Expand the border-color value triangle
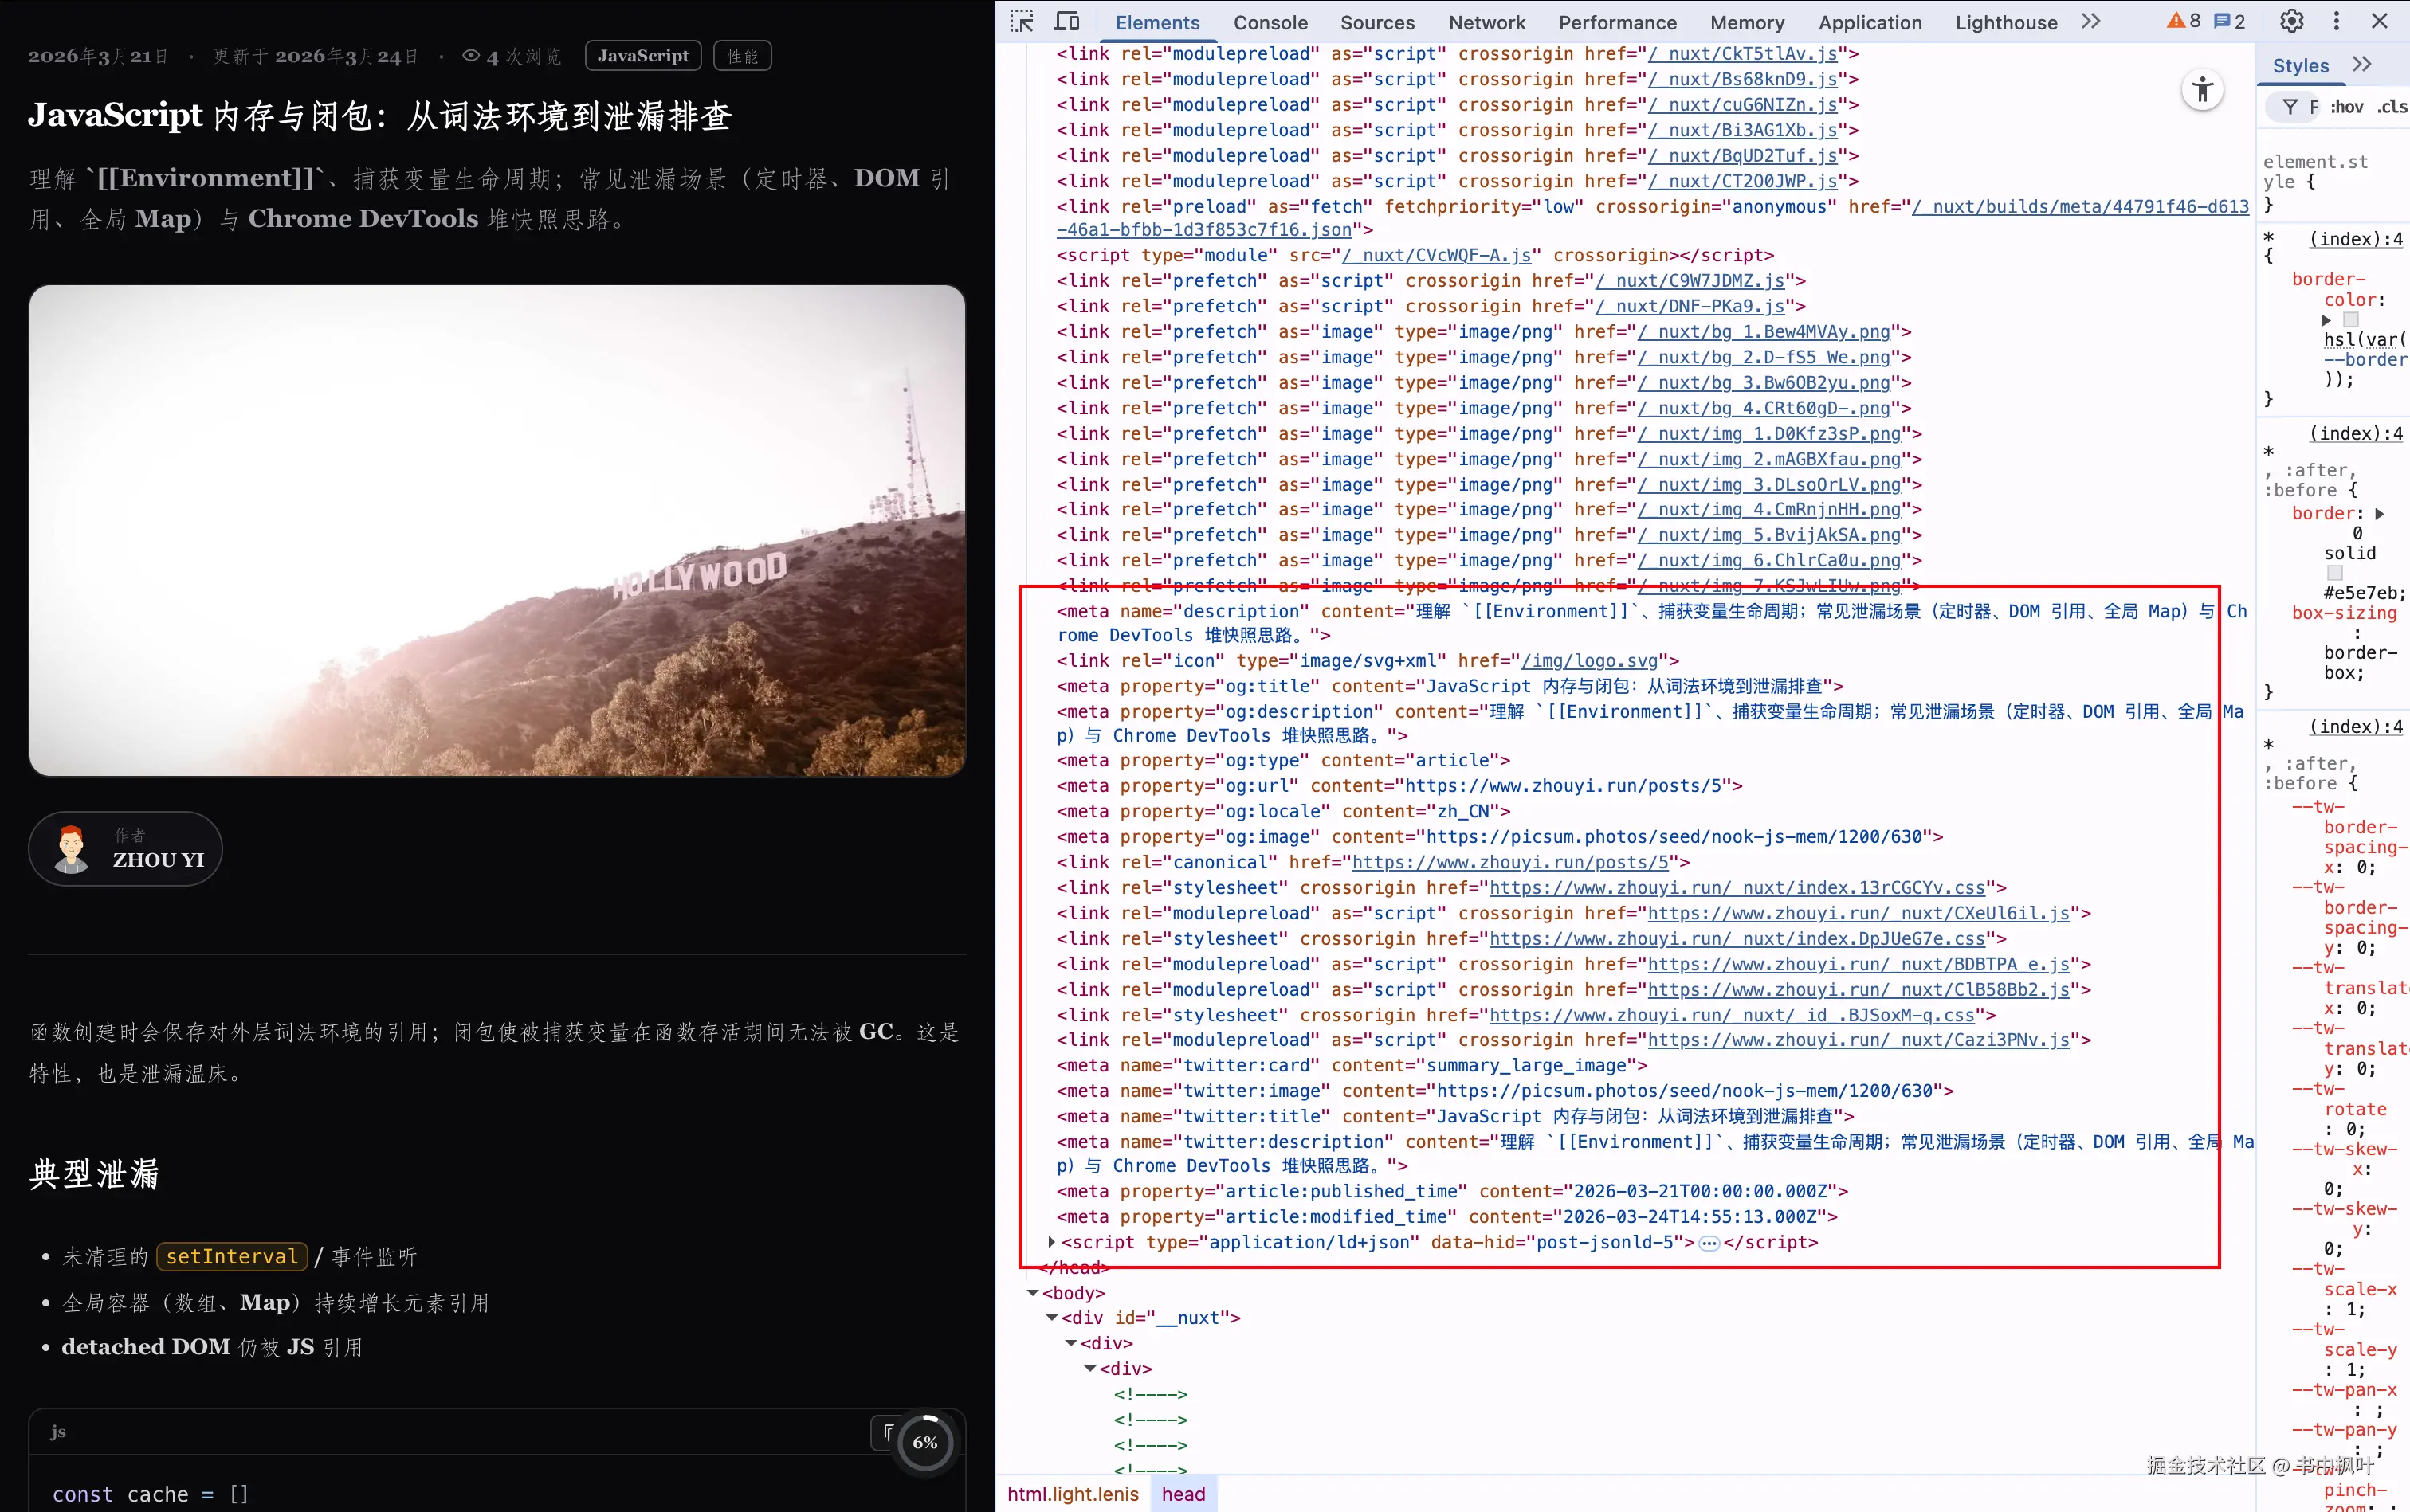Viewport: 2410px width, 1512px height. point(2327,320)
